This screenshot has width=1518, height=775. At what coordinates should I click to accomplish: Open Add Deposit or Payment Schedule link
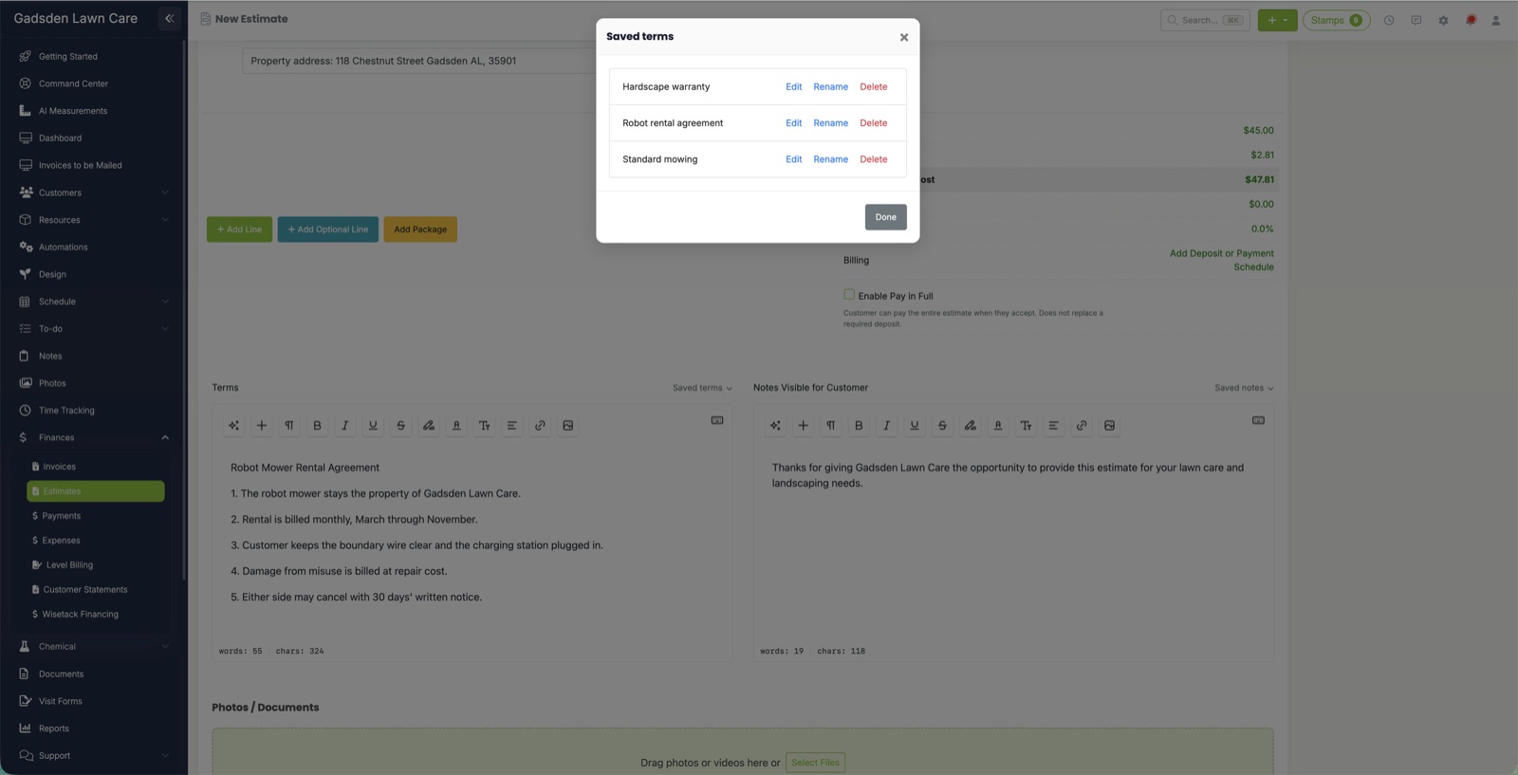(x=1221, y=260)
